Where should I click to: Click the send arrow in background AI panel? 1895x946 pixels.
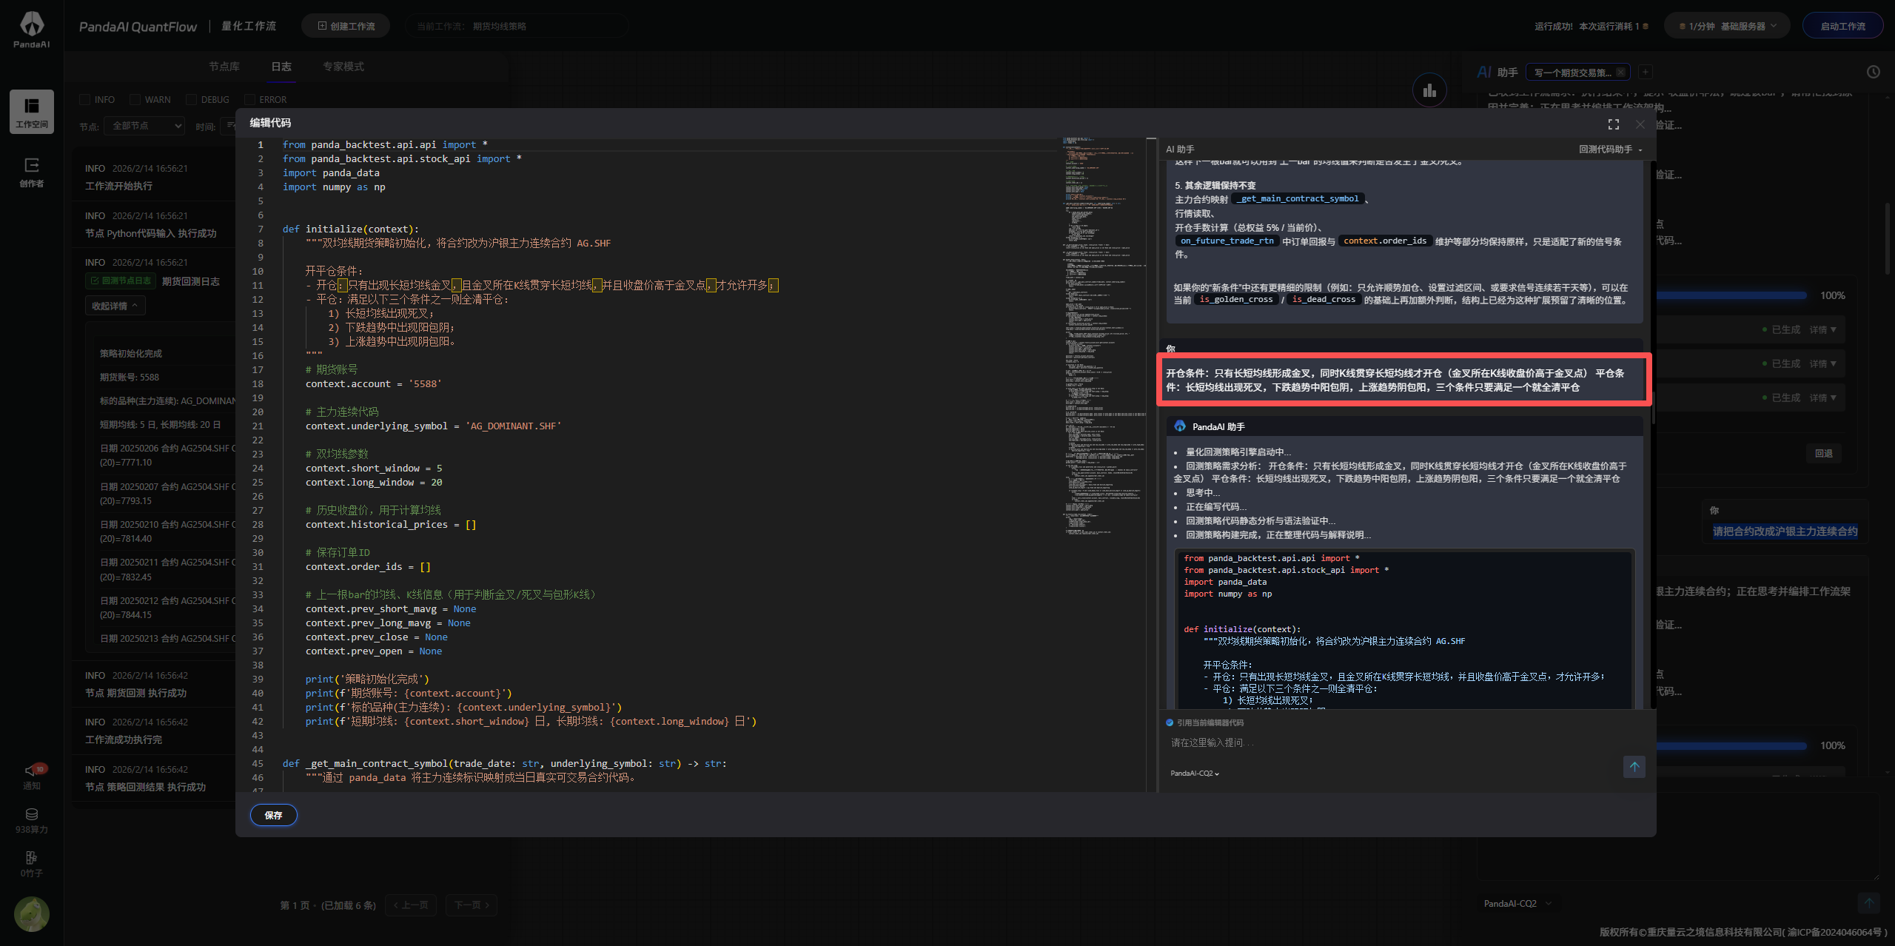point(1869,902)
